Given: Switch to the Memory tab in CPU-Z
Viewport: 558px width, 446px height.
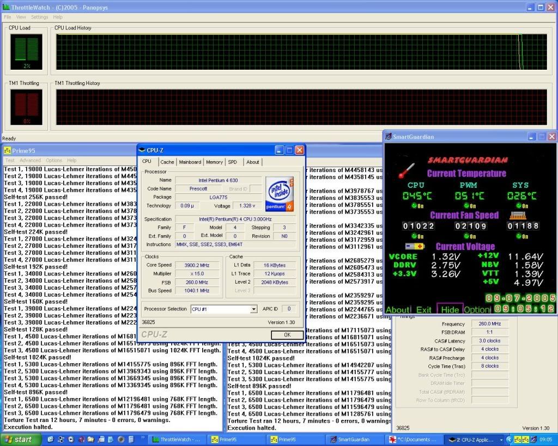Looking at the screenshot, I should [x=214, y=162].
